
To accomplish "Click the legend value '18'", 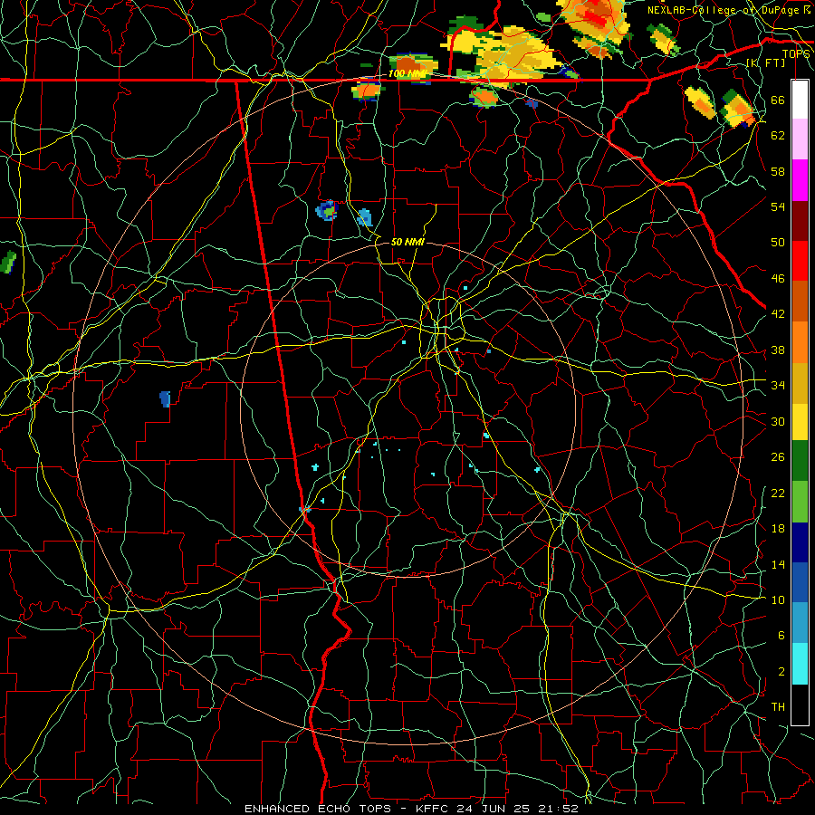I will point(778,529).
